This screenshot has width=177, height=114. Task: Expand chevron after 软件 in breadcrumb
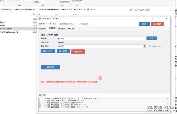pos(84,10)
